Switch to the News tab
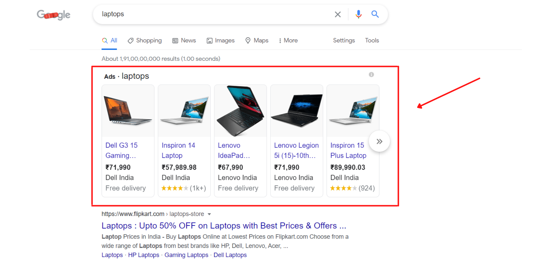 coord(184,41)
